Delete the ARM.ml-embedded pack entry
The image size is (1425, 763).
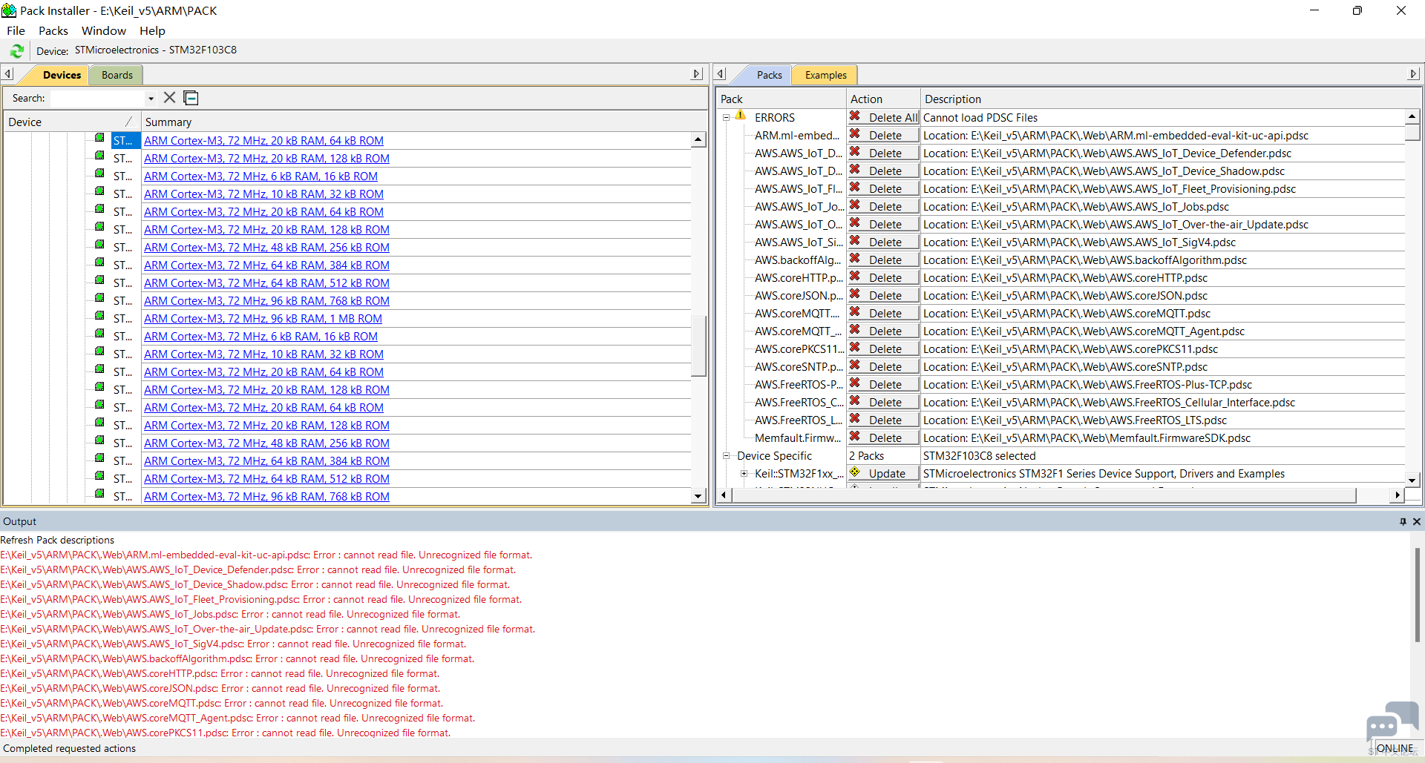point(884,135)
